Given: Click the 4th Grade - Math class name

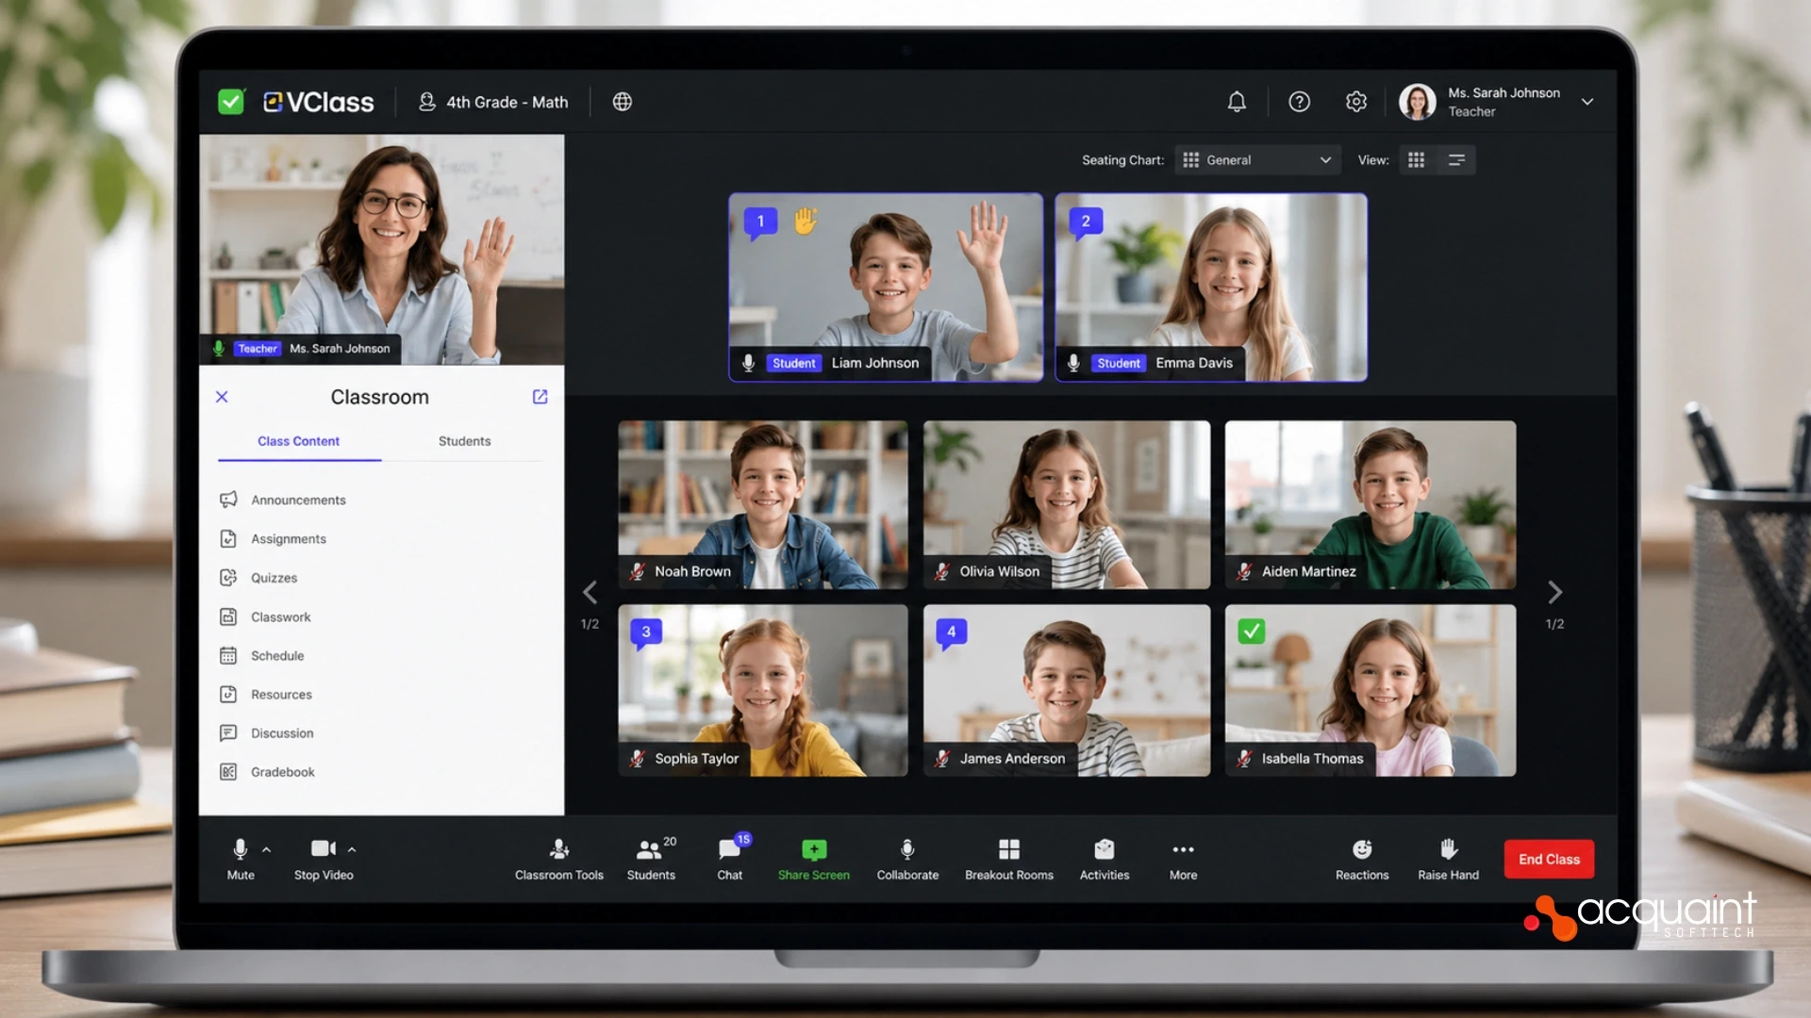Looking at the screenshot, I should coord(507,102).
